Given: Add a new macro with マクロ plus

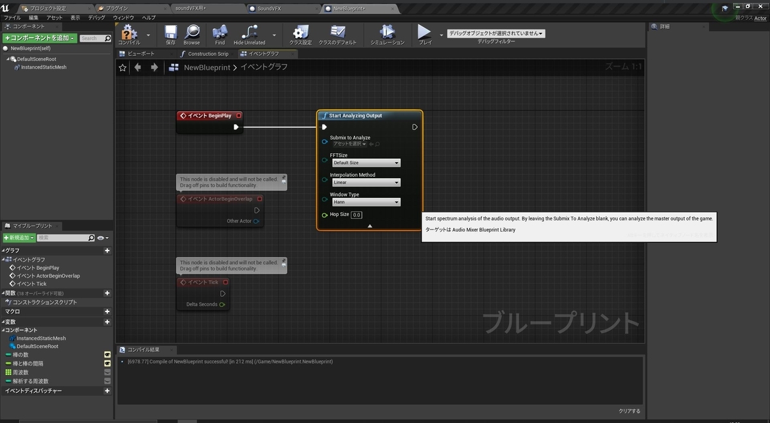Looking at the screenshot, I should click(x=107, y=311).
